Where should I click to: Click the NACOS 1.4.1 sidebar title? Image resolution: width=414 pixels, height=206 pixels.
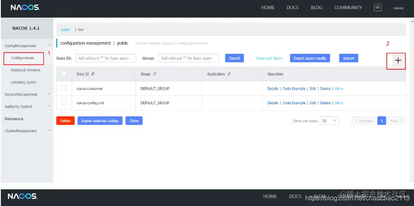click(26, 28)
